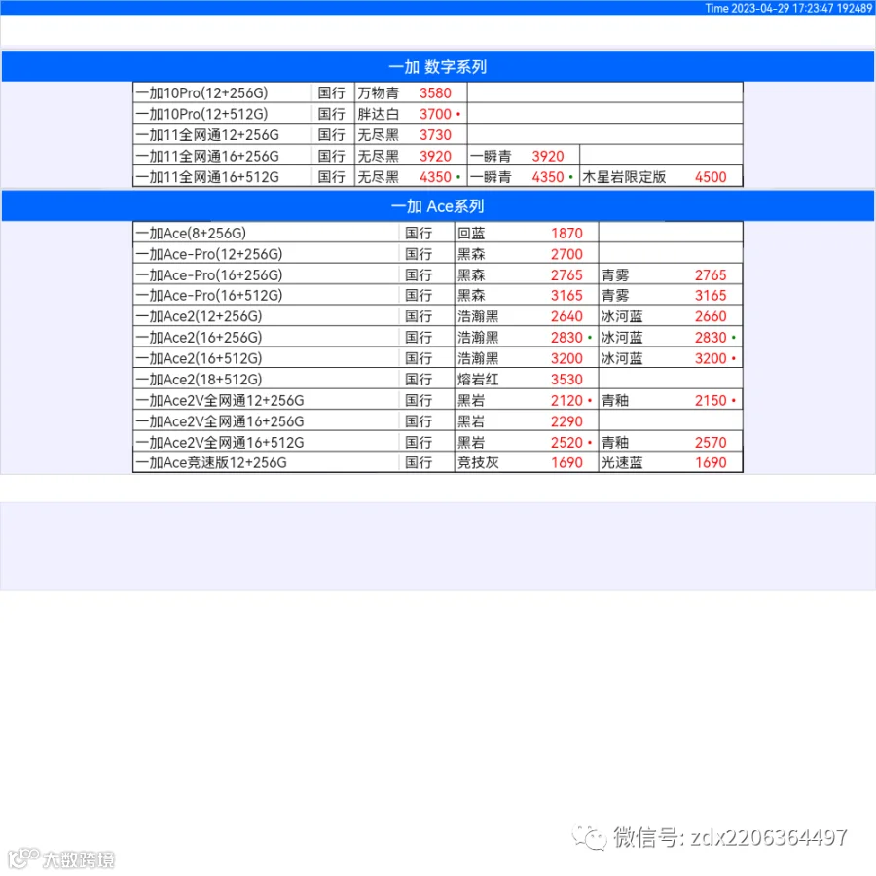
Task: Select the 一瞬青 price 4350
Action: pyautogui.click(x=547, y=177)
